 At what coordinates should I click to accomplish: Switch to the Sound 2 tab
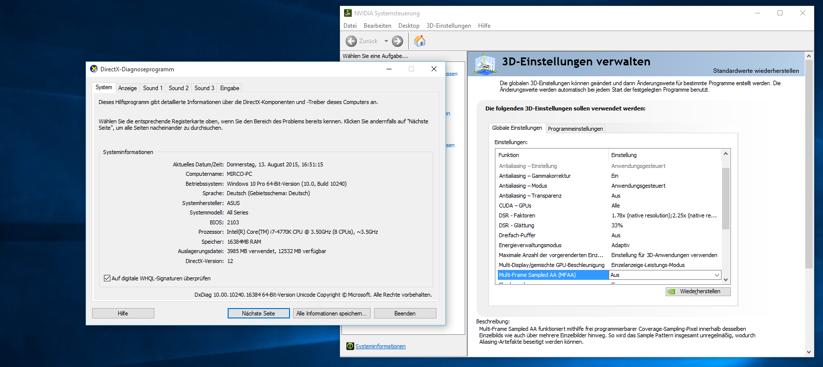[x=178, y=88]
